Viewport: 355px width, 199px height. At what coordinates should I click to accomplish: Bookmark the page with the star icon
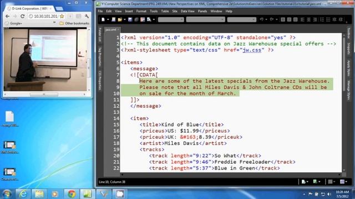click(x=62, y=16)
